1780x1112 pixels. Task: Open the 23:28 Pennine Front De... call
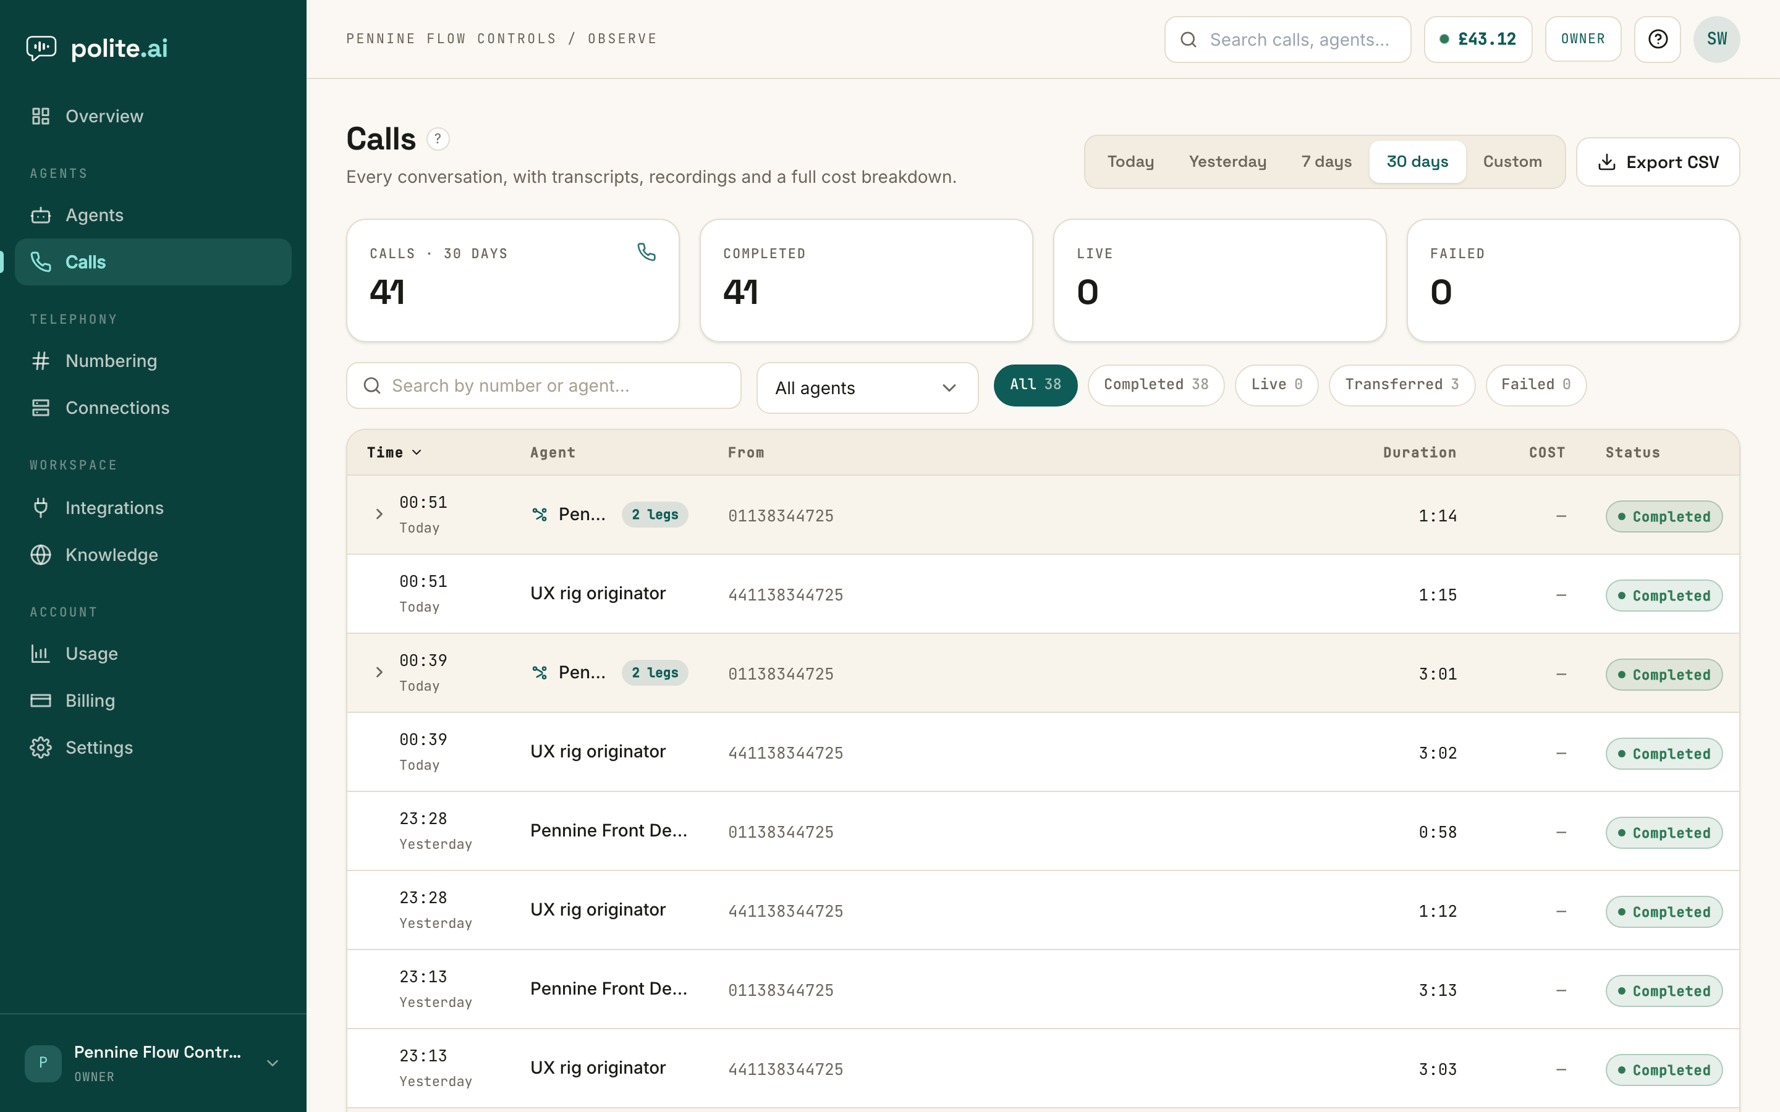(1043, 831)
